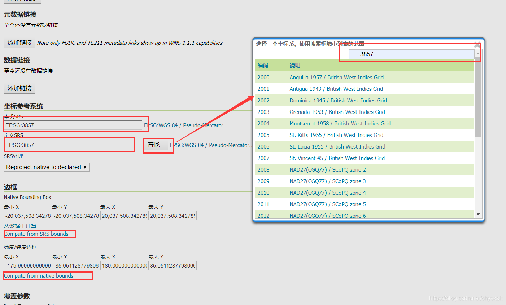Click 添加链接 button under 元数据链接
This screenshot has width=506, height=305.
(19, 43)
